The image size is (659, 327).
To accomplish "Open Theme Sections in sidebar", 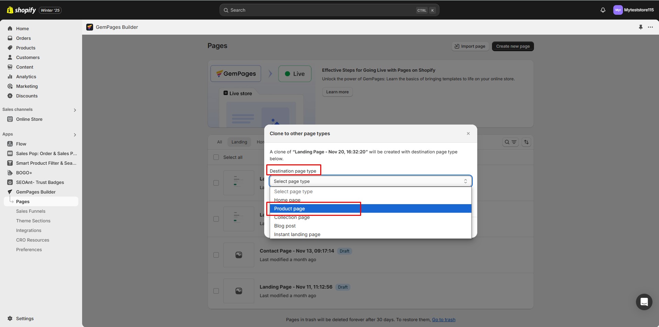I will pyautogui.click(x=33, y=221).
